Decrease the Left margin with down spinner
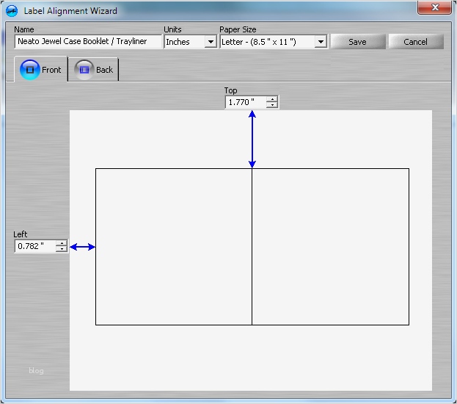Viewport: 457px width, 404px height. point(62,249)
